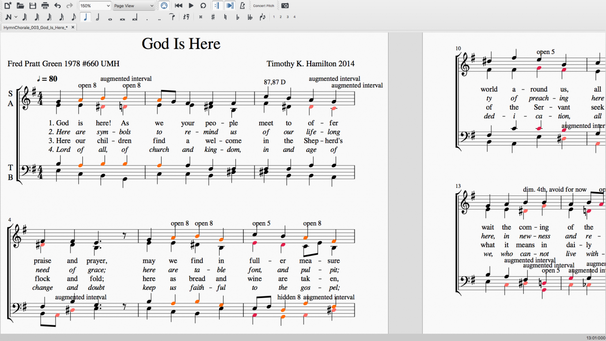The height and width of the screenshot is (341, 606).
Task: Rewind playback to the beginning
Action: click(x=179, y=5)
